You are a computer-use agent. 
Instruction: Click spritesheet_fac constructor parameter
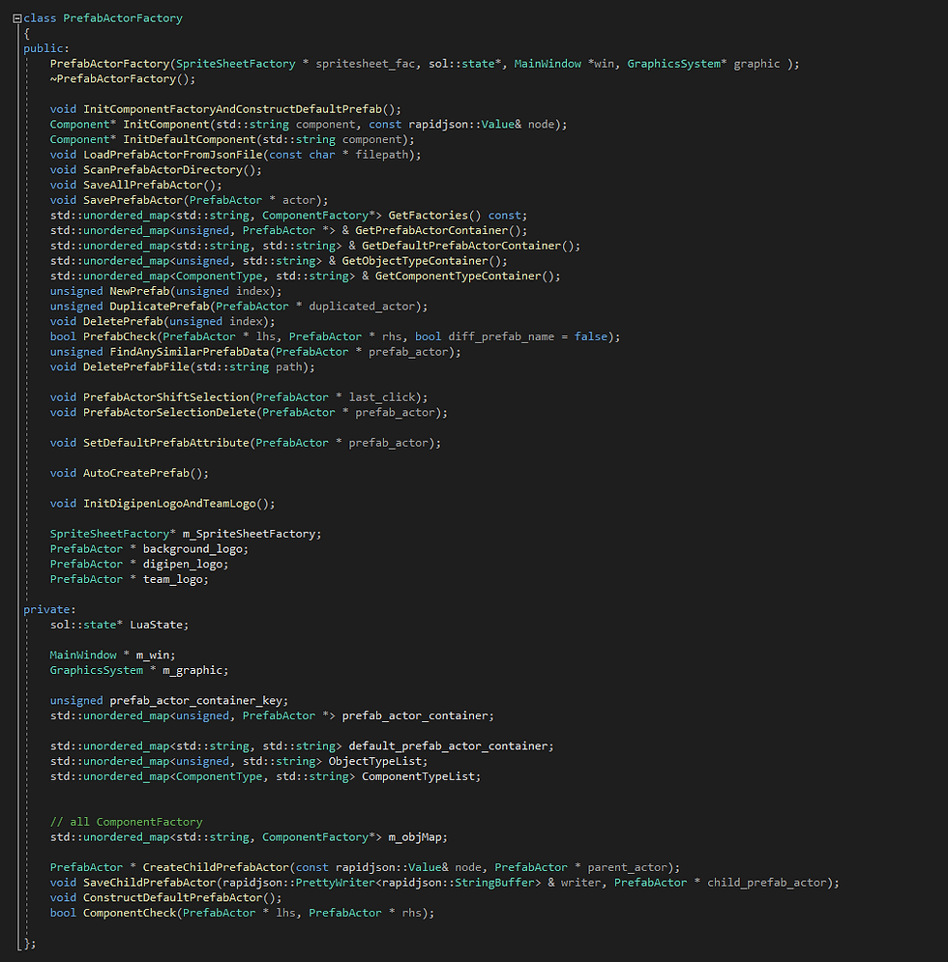pos(366,64)
